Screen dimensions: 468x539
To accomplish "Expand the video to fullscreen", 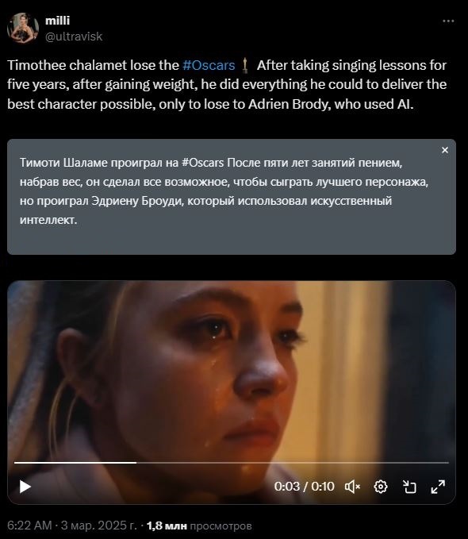I will tap(438, 487).
